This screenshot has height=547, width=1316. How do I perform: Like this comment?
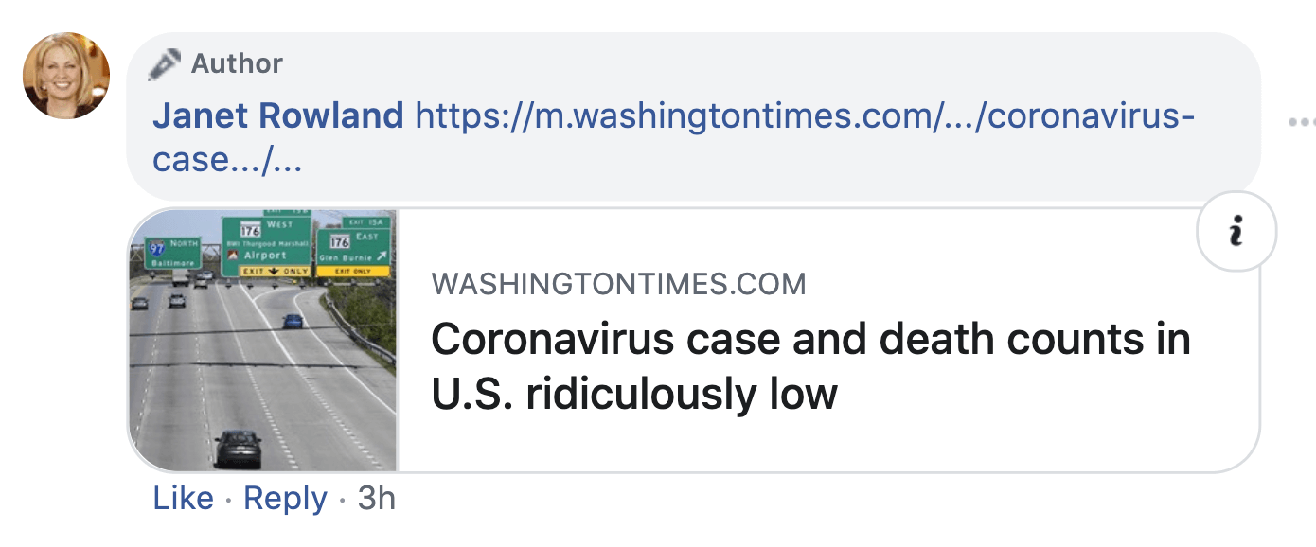(183, 499)
